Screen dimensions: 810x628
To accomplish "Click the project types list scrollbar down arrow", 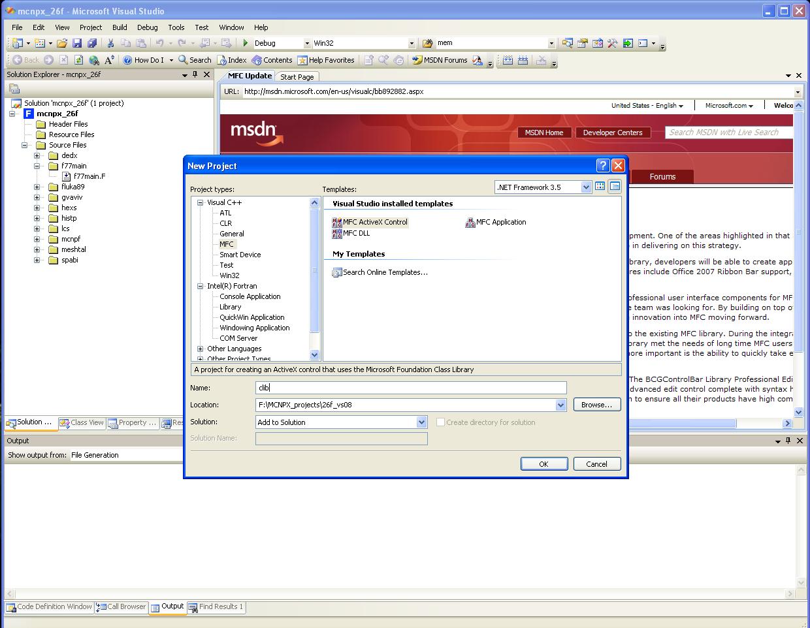I will tap(314, 355).
